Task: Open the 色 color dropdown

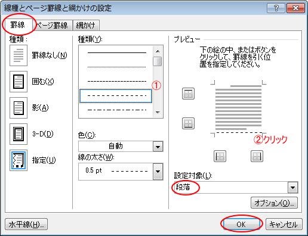Action: (158, 147)
